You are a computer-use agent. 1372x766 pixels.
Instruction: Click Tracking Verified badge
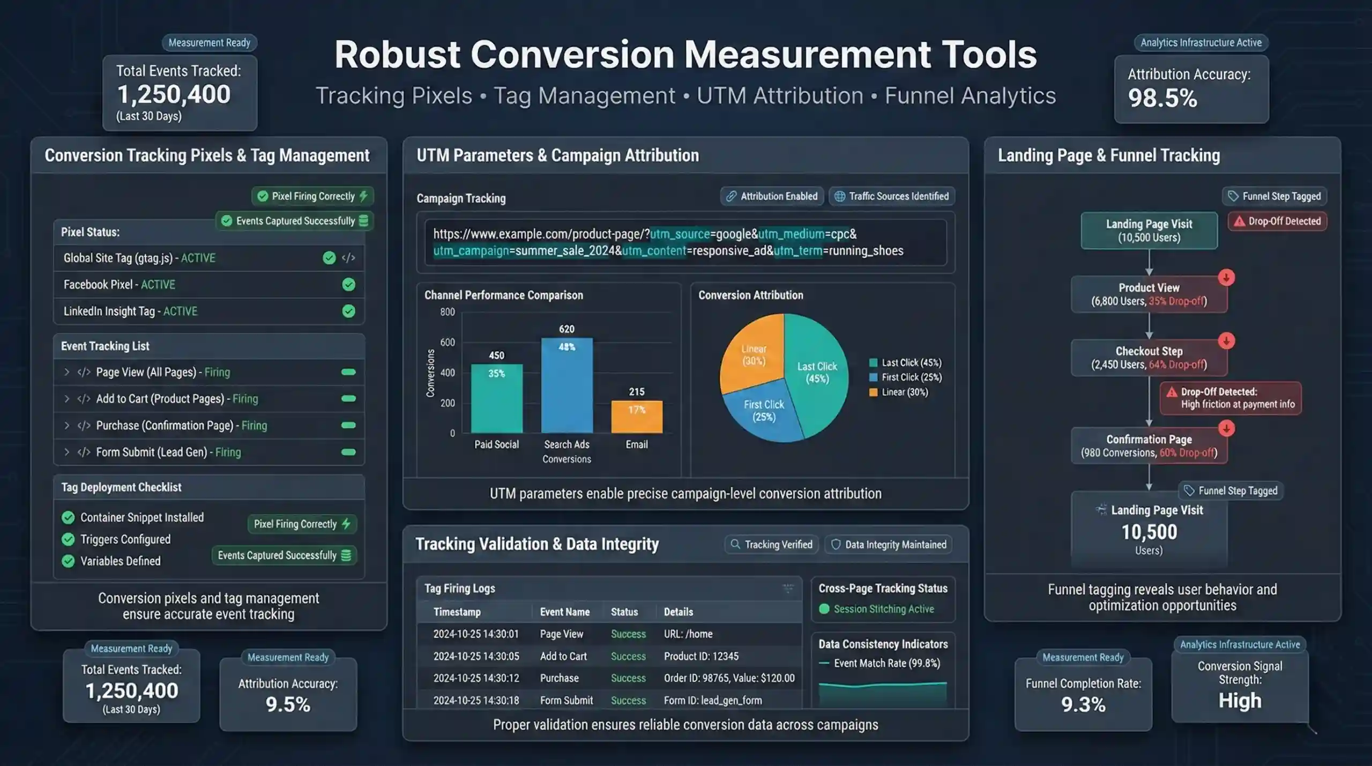point(772,545)
